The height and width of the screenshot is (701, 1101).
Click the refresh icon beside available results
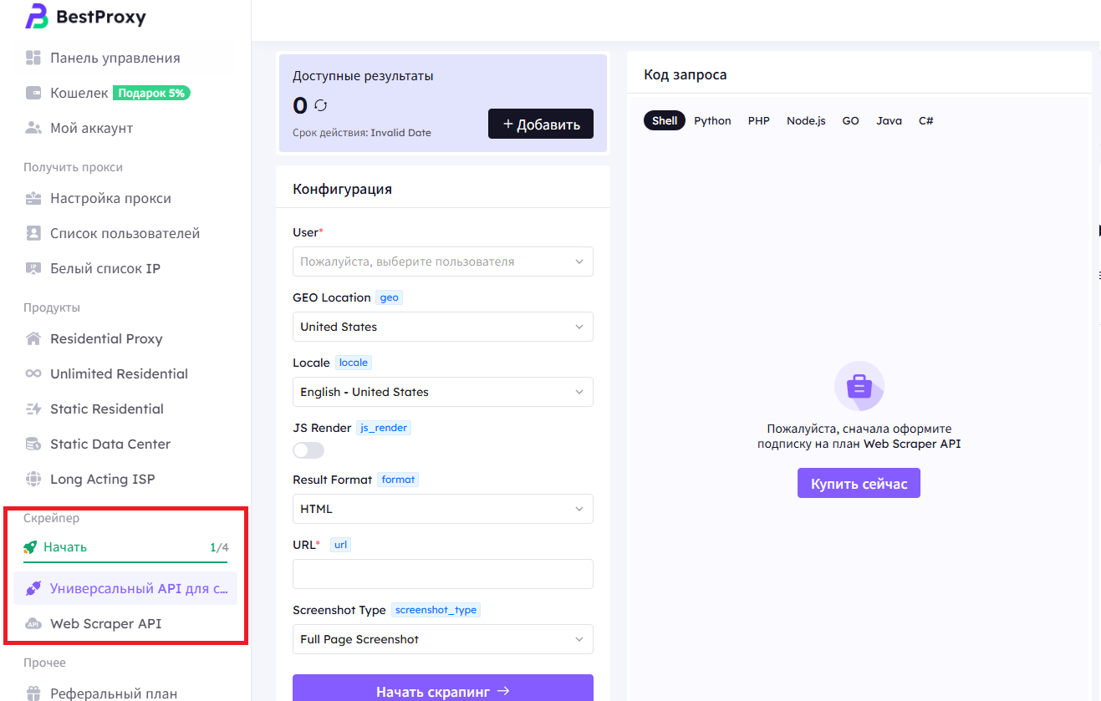pyautogui.click(x=321, y=105)
